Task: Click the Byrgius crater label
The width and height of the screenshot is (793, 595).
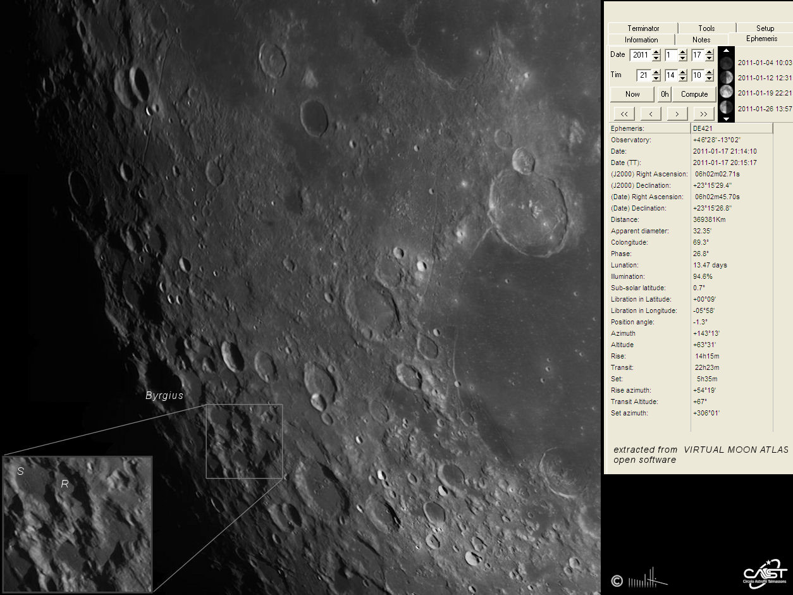Action: point(164,396)
